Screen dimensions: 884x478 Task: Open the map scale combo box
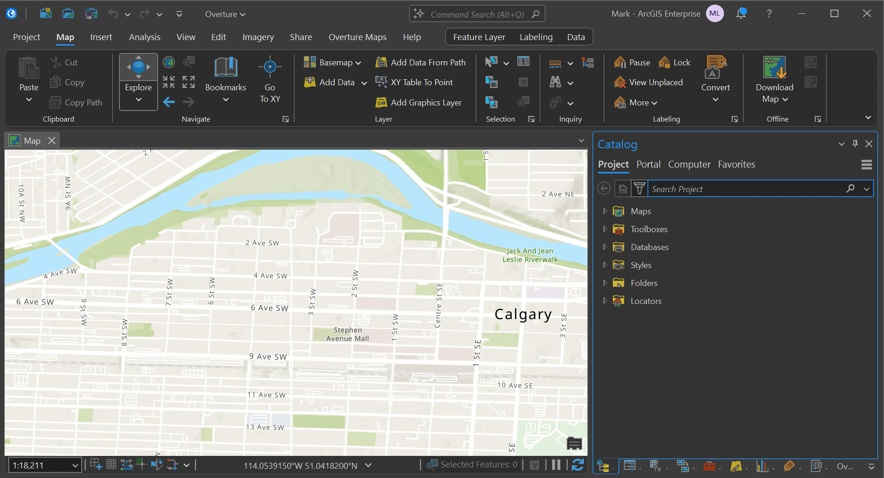(45, 465)
